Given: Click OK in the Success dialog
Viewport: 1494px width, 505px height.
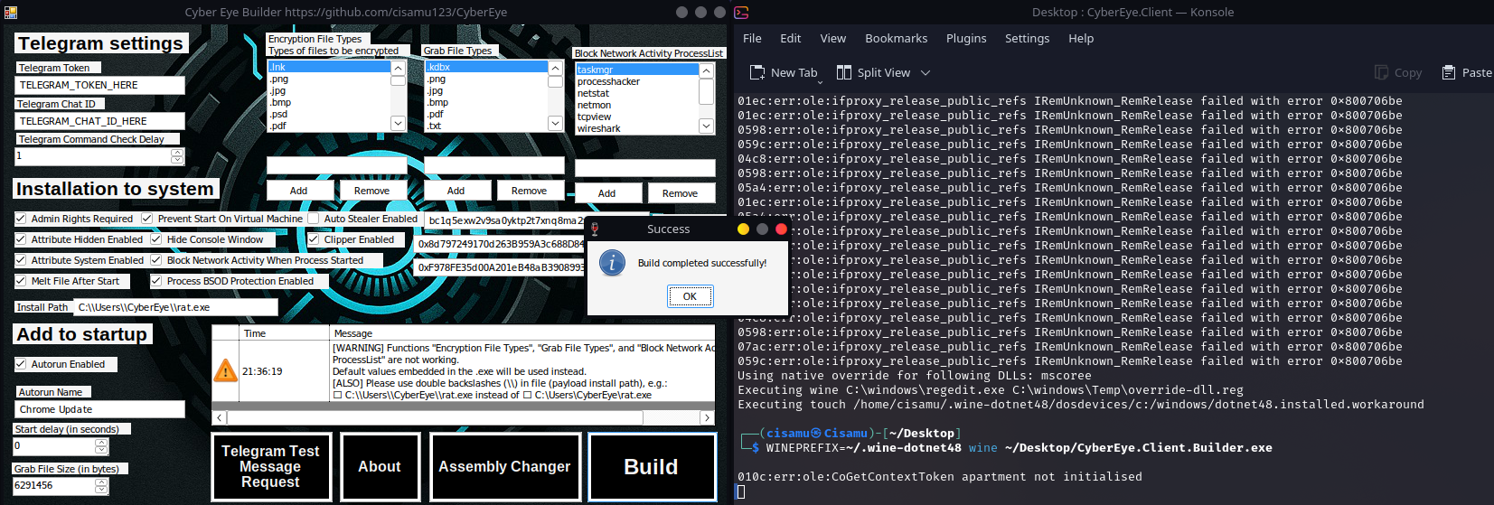Looking at the screenshot, I should coord(690,296).
